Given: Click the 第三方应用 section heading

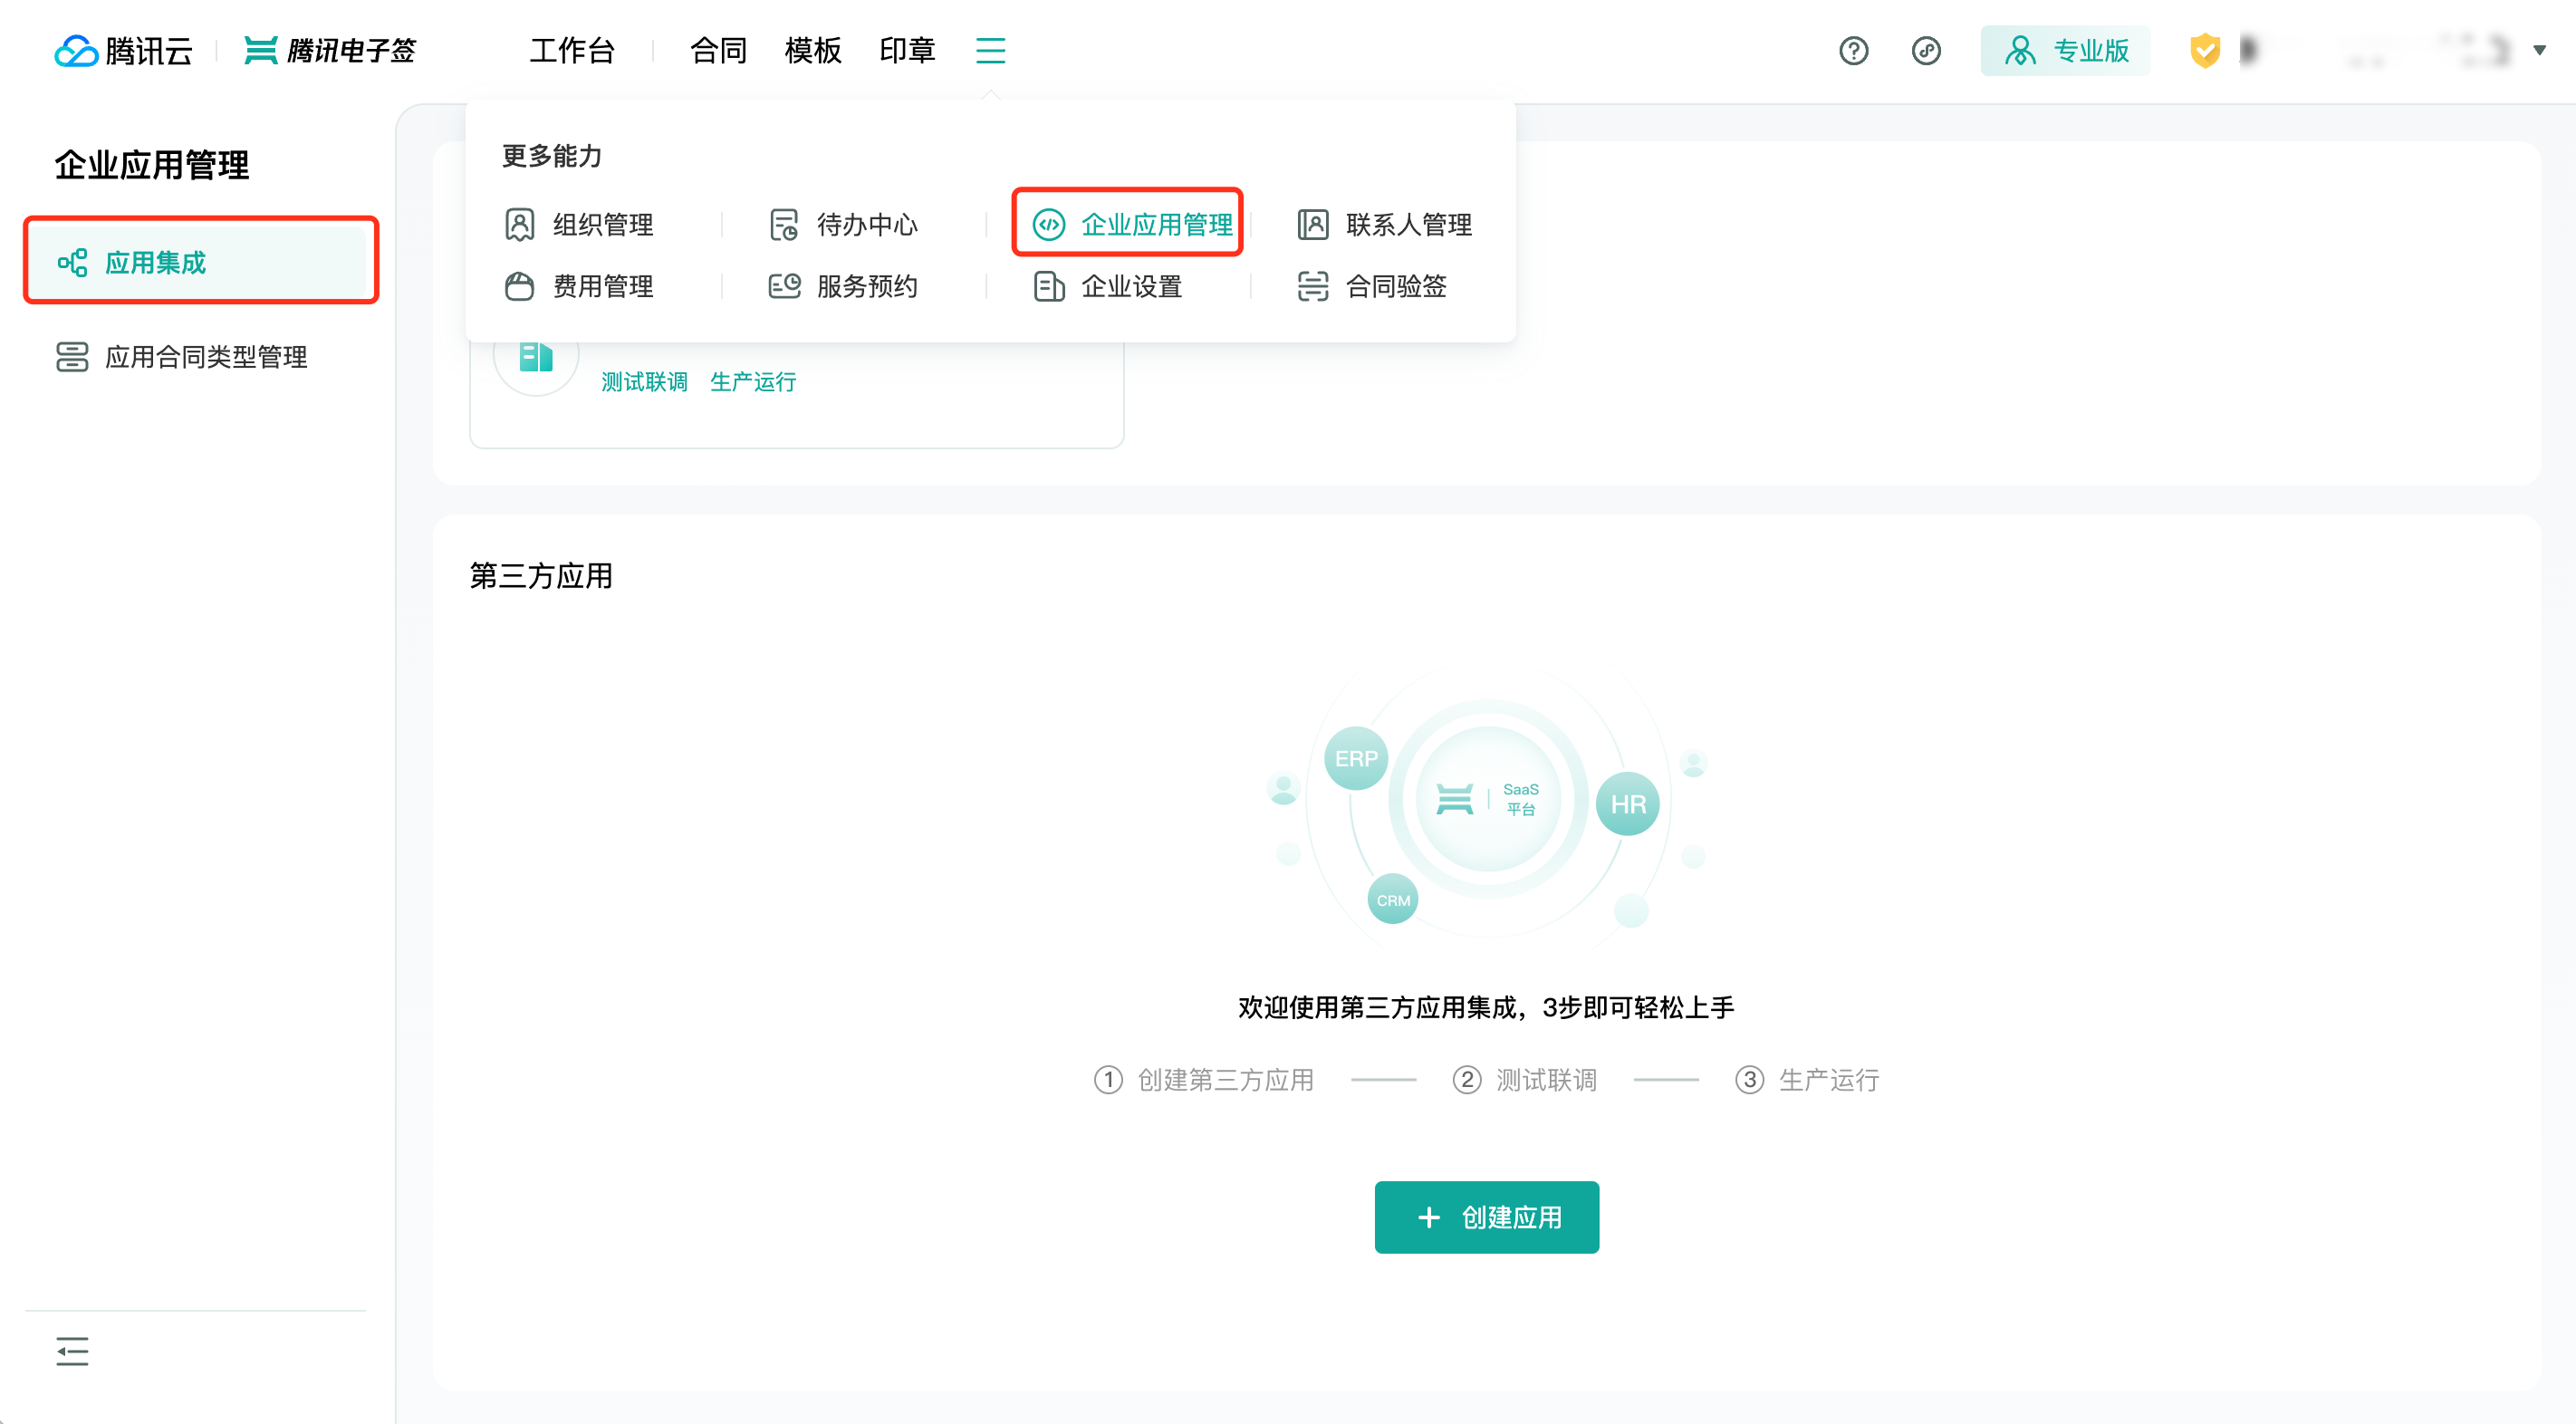Looking at the screenshot, I should click(541, 575).
